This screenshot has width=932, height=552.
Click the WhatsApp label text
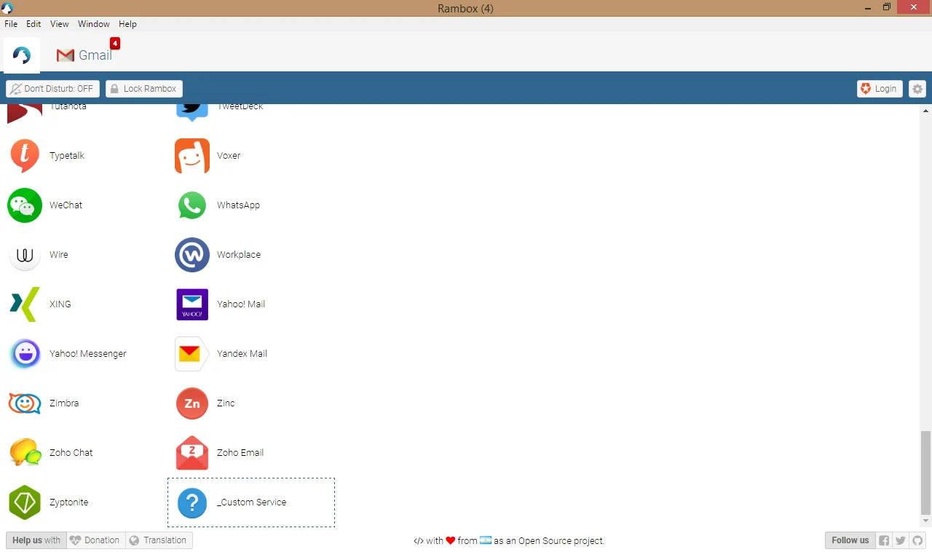(x=238, y=205)
